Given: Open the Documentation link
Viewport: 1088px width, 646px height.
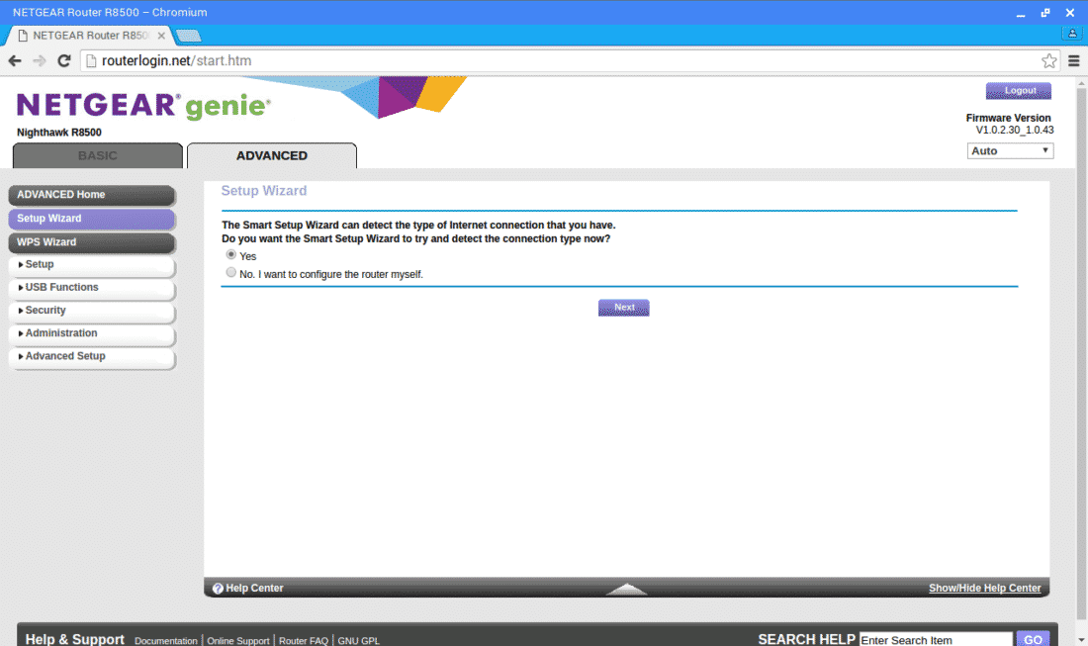Looking at the screenshot, I should [166, 640].
